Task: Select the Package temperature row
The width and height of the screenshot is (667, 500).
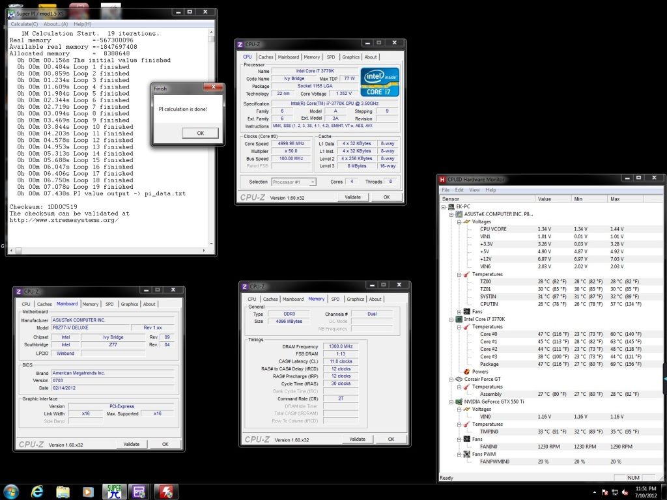Action: 551,365
